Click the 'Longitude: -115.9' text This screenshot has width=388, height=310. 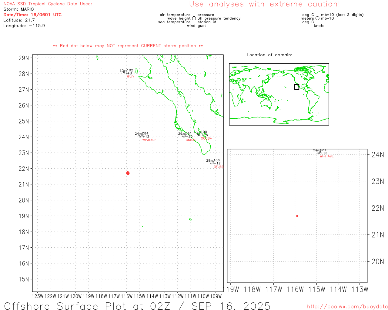click(24, 26)
